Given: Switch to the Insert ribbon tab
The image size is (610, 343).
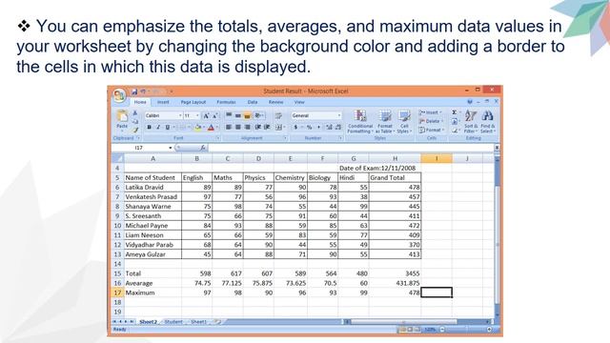Looking at the screenshot, I should (x=163, y=102).
